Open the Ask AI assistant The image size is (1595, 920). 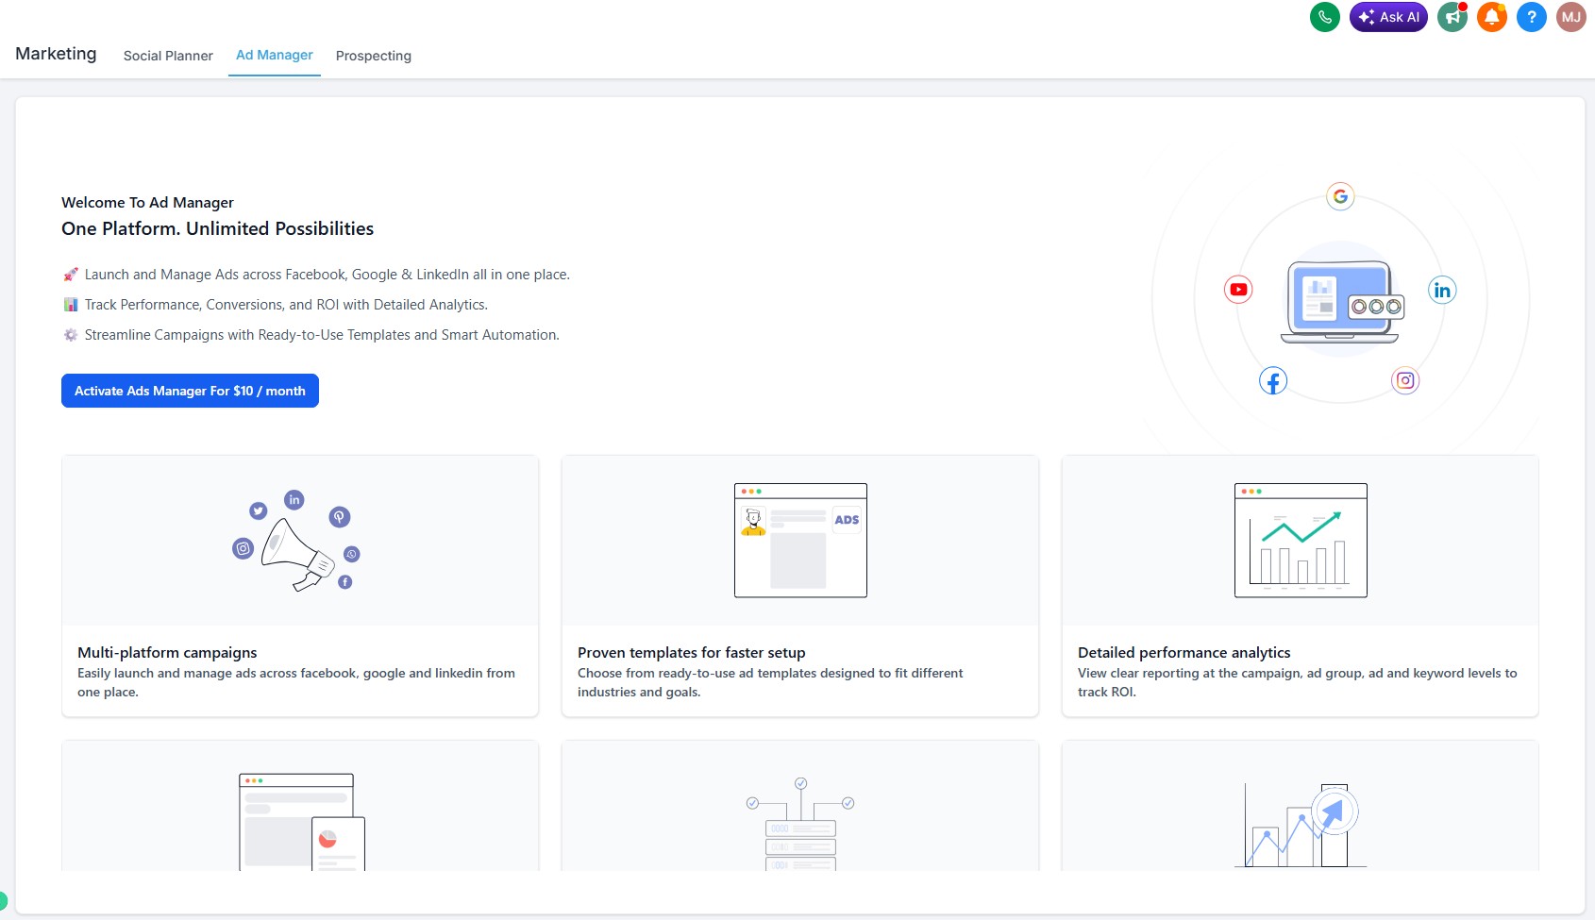[1388, 17]
